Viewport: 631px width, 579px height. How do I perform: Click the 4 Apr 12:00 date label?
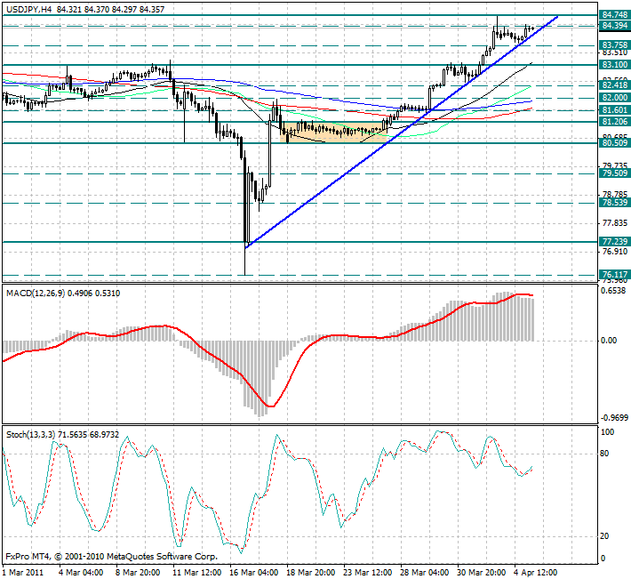point(536,573)
